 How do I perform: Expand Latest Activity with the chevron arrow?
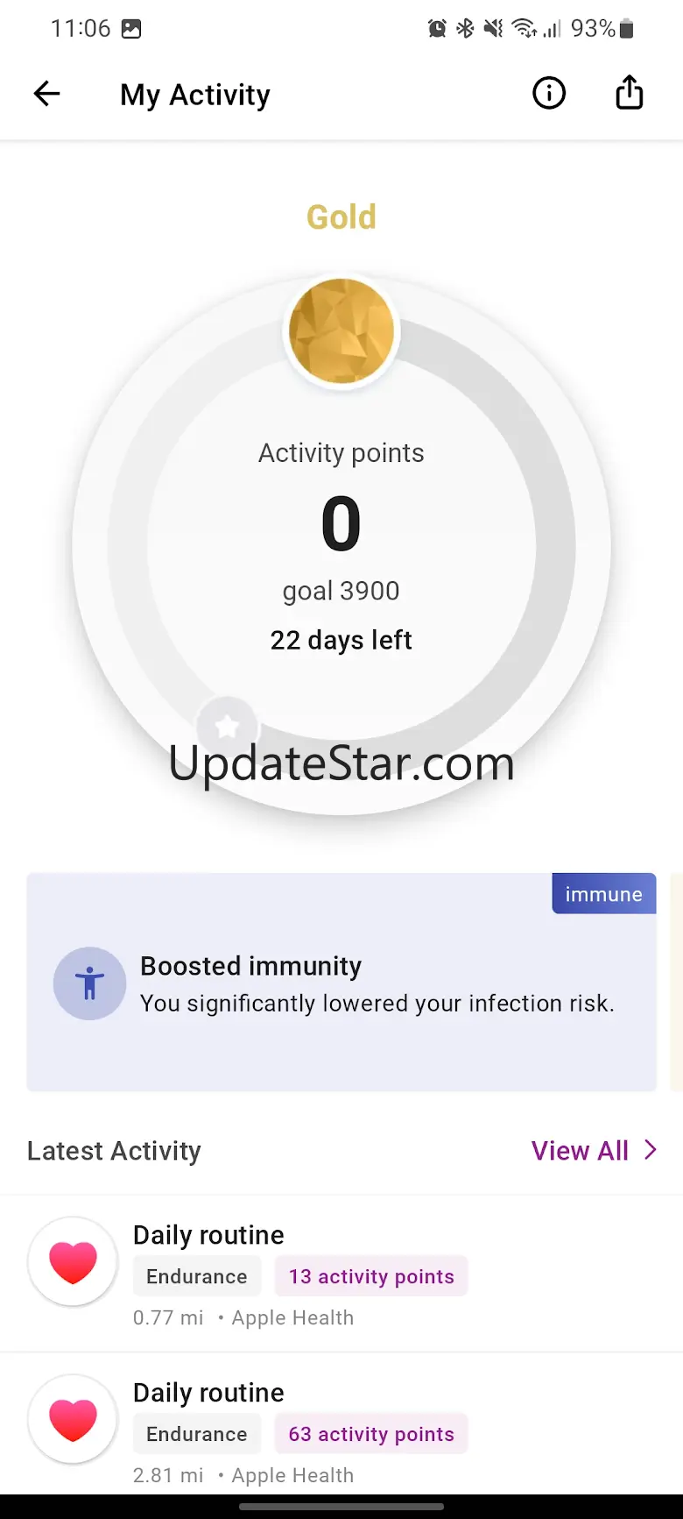point(650,1150)
